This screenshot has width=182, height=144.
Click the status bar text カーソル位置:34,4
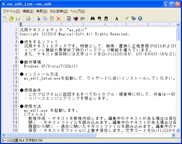(13, 141)
